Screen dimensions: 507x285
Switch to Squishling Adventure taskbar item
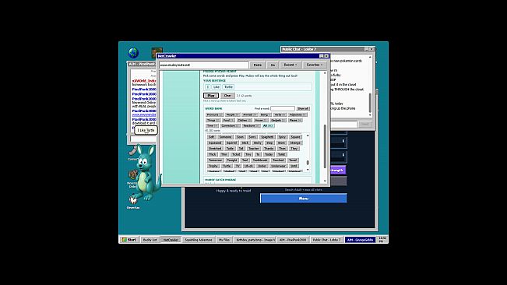[199, 240]
